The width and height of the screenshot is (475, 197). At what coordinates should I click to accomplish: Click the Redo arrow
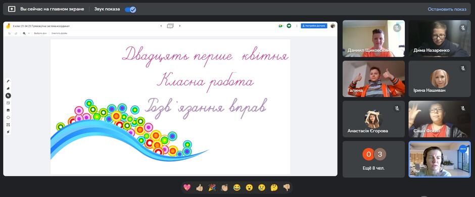[16, 33]
